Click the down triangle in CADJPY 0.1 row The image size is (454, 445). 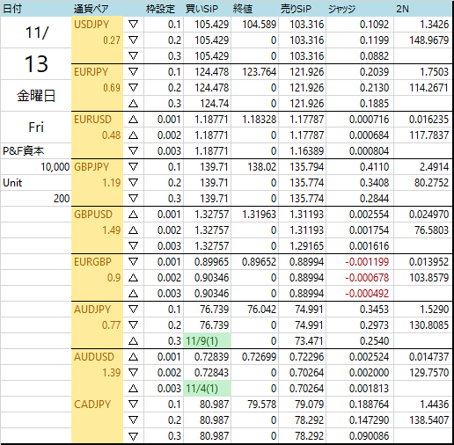coord(133,405)
